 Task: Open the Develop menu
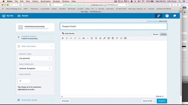[56, 1]
